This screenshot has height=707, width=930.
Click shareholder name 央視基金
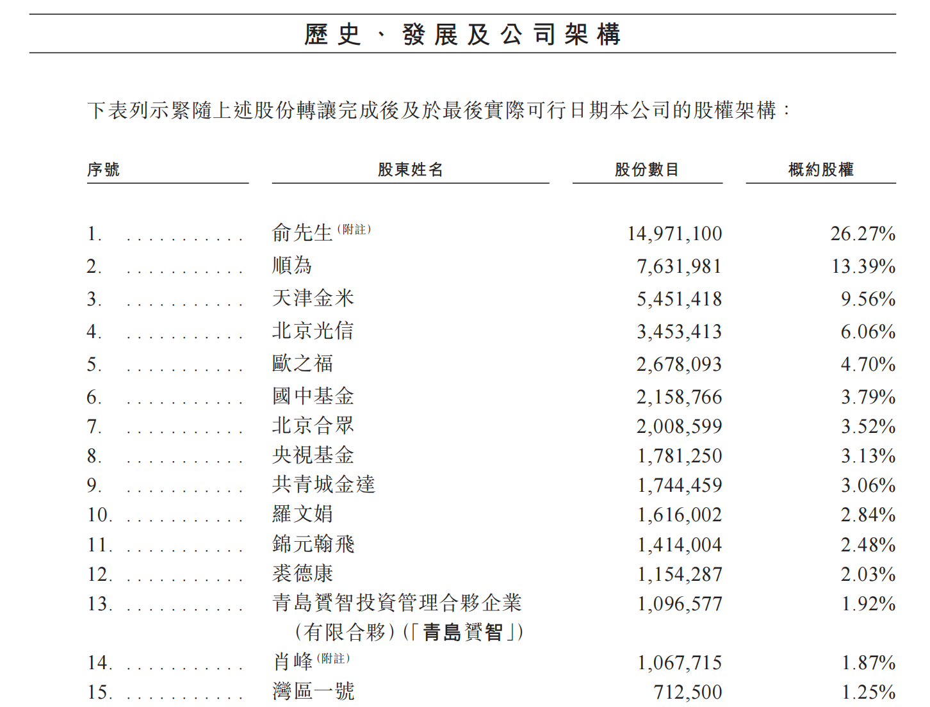click(x=313, y=455)
